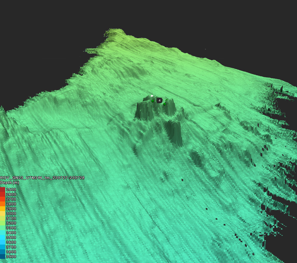Click the legend value 2600
Image resolution: width=297 pixels, height=263 pixels.
click(11, 194)
